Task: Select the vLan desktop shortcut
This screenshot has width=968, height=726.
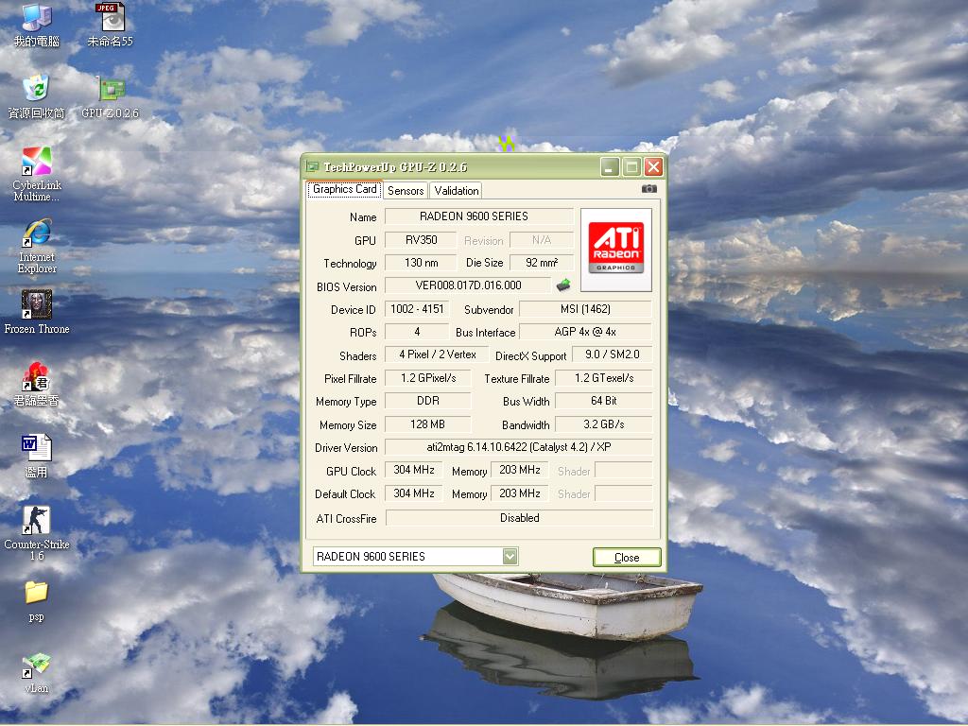Action: coord(36,665)
